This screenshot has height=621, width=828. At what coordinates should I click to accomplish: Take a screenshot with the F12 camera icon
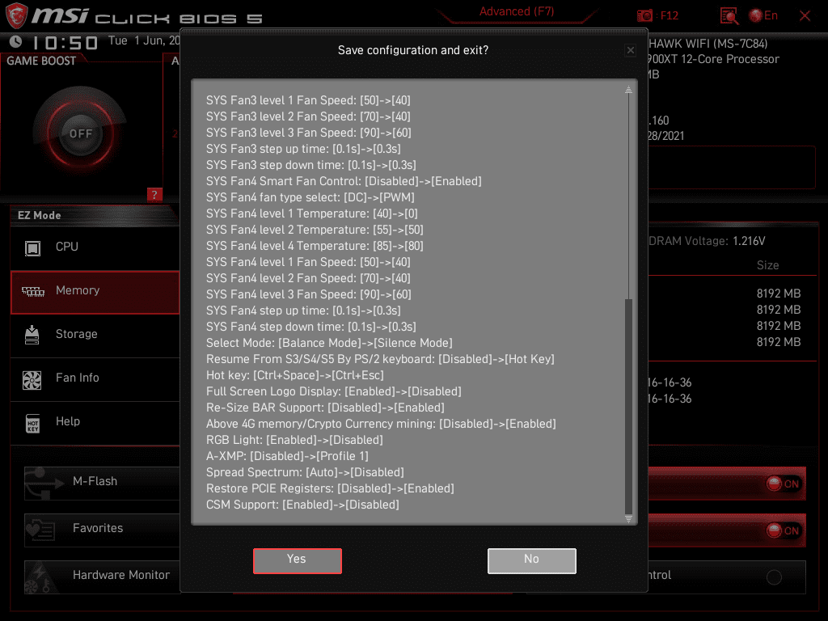tap(644, 16)
